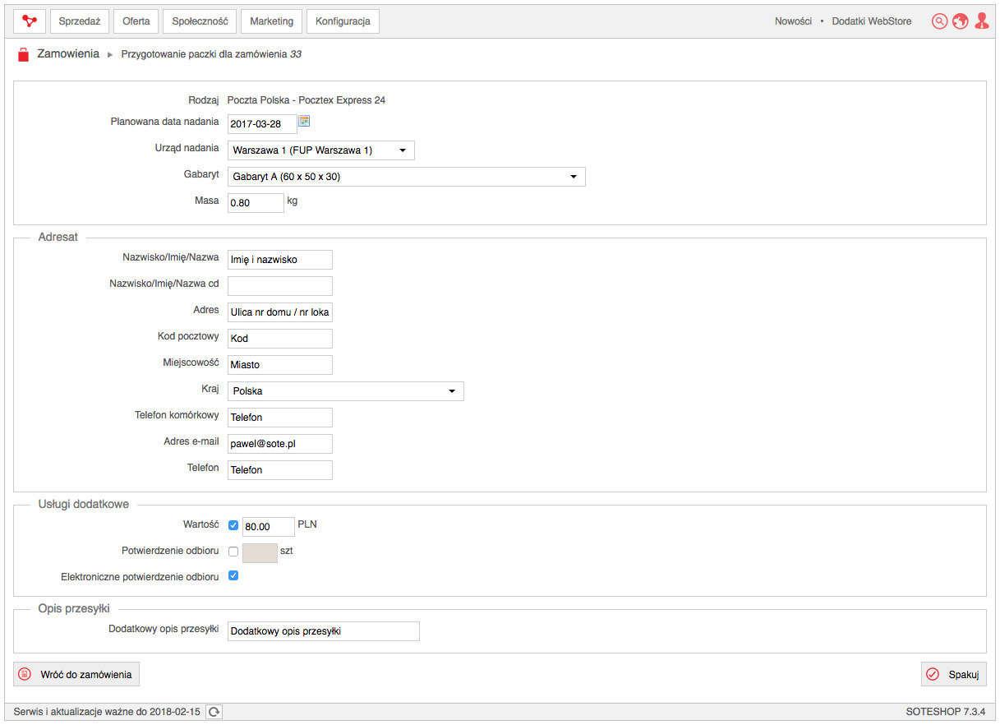Click the Kod pocztowy field

tap(280, 339)
